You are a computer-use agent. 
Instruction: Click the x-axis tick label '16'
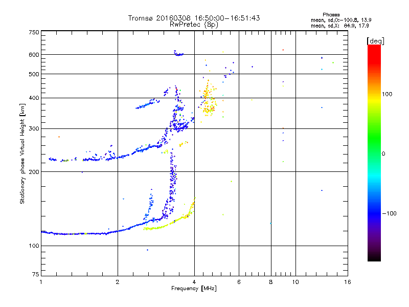coord(348,282)
